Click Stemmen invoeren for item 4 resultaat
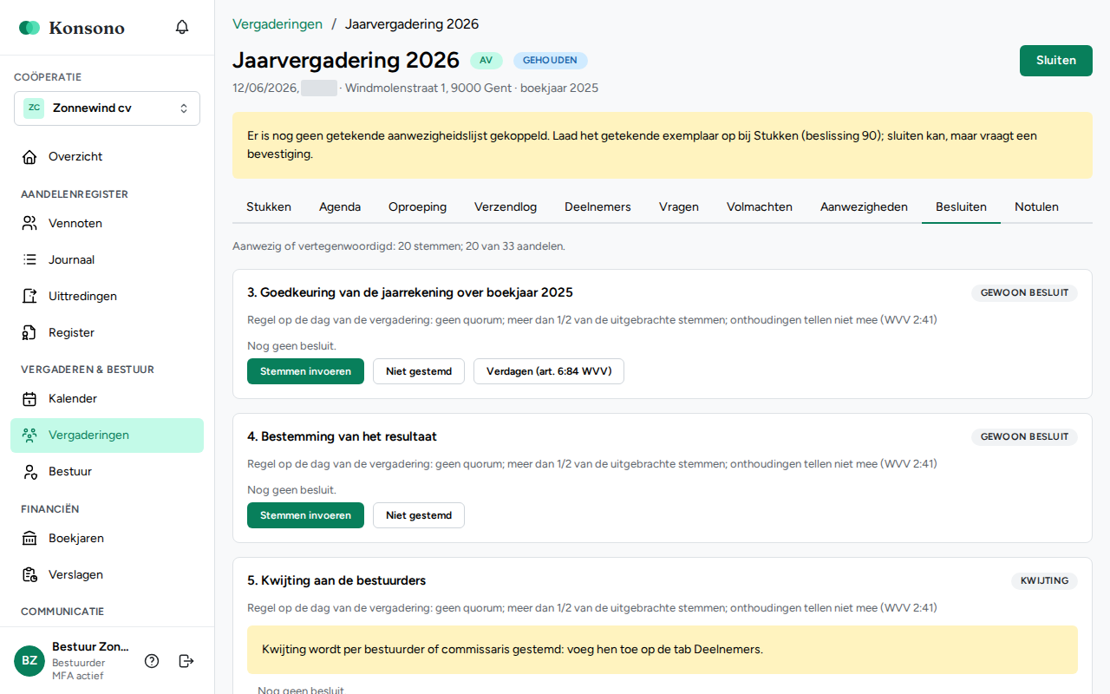Viewport: 1110px width, 694px height. click(305, 515)
